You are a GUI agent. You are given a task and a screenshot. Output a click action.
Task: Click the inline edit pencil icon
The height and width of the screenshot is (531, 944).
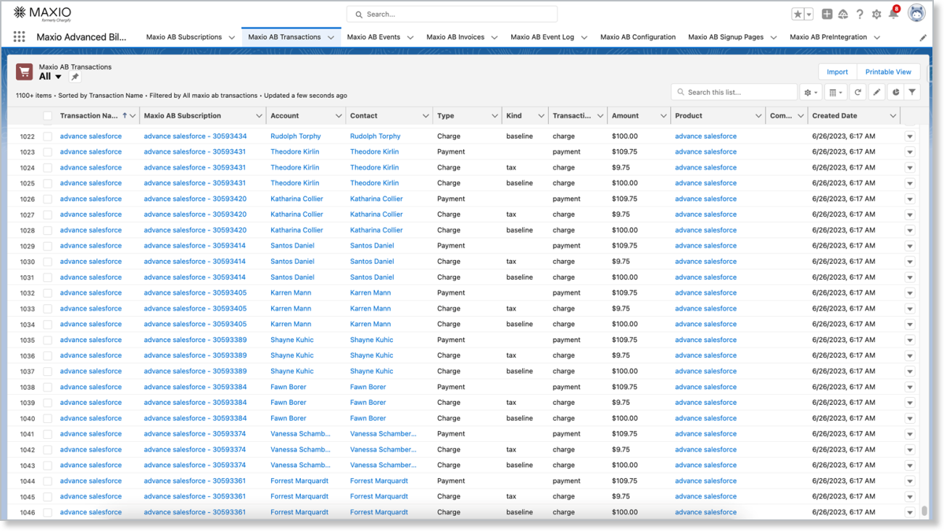pyautogui.click(x=877, y=92)
